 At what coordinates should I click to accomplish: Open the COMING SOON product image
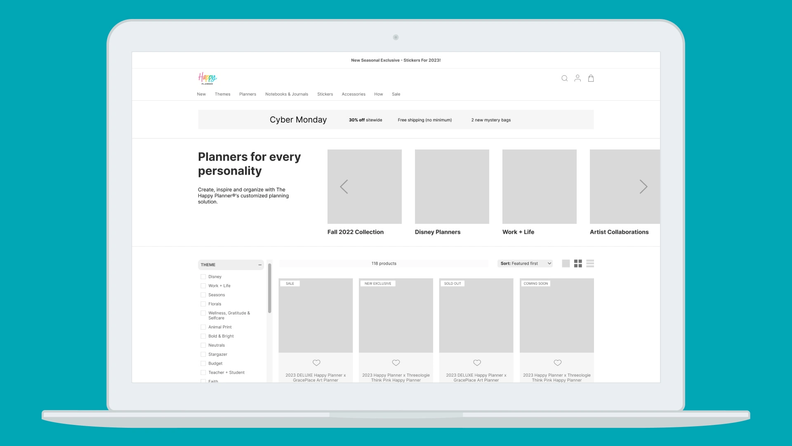(x=557, y=316)
